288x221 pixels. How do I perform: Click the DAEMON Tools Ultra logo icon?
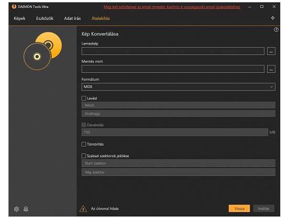pos(14,7)
